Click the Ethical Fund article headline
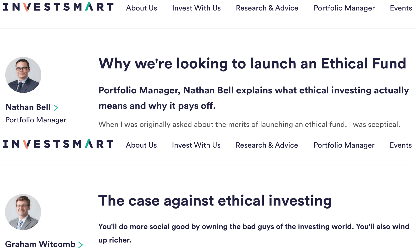Screen dimensions: 419x249 [252, 63]
